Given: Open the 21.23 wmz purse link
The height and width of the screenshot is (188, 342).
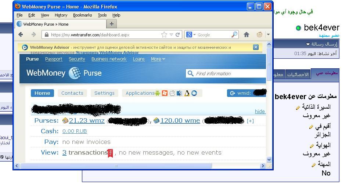Looking at the screenshot, I should pos(87,120).
